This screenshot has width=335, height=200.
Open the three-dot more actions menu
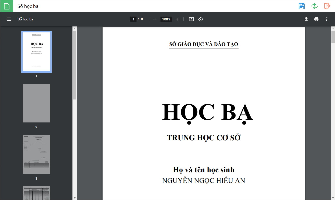327,19
